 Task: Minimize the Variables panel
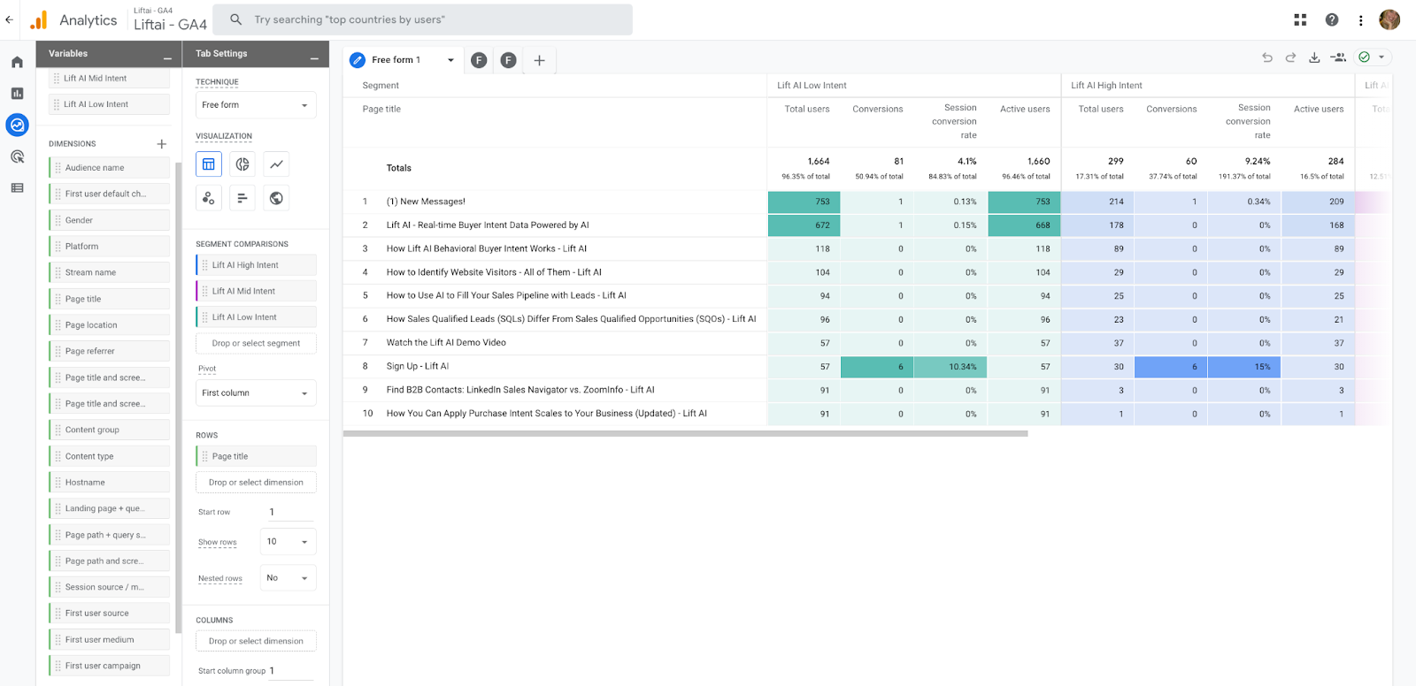pyautogui.click(x=167, y=58)
